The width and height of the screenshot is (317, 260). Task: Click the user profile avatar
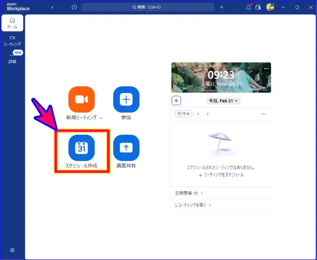(x=270, y=7)
